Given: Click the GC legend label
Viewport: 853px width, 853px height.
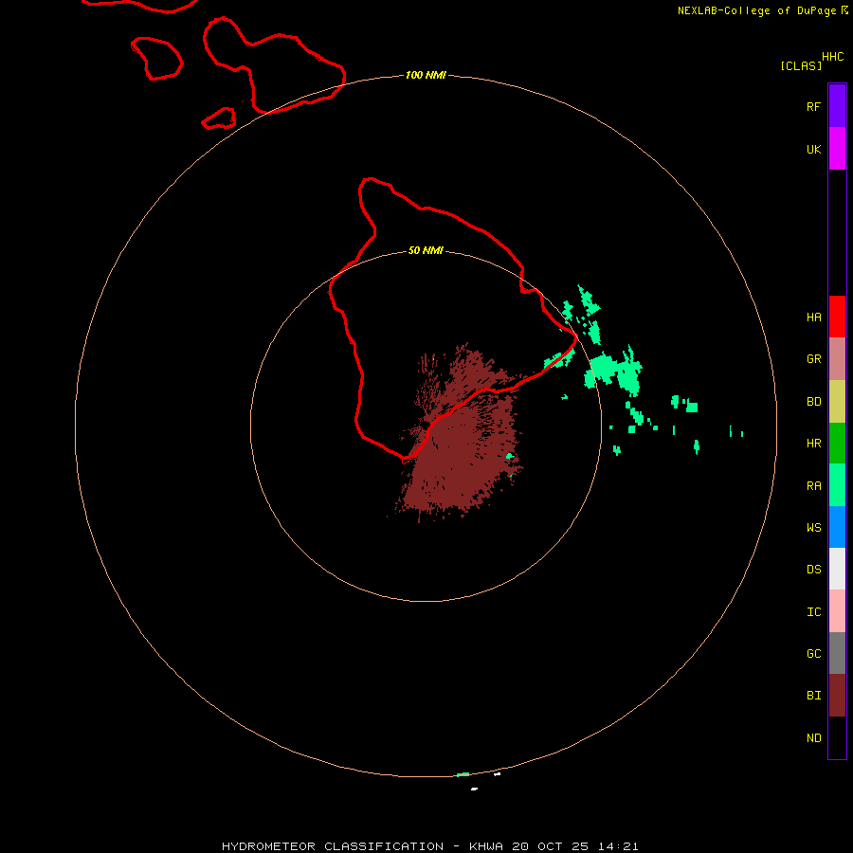Looking at the screenshot, I should point(813,654).
